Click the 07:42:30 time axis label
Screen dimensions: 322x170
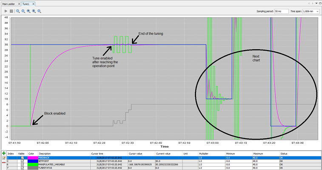(x=128, y=143)
